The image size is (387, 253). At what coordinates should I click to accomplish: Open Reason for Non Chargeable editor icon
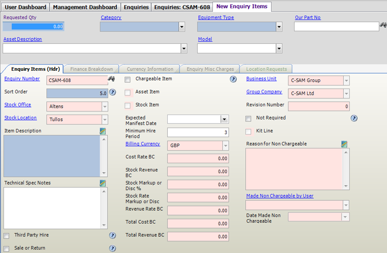[x=345, y=144]
